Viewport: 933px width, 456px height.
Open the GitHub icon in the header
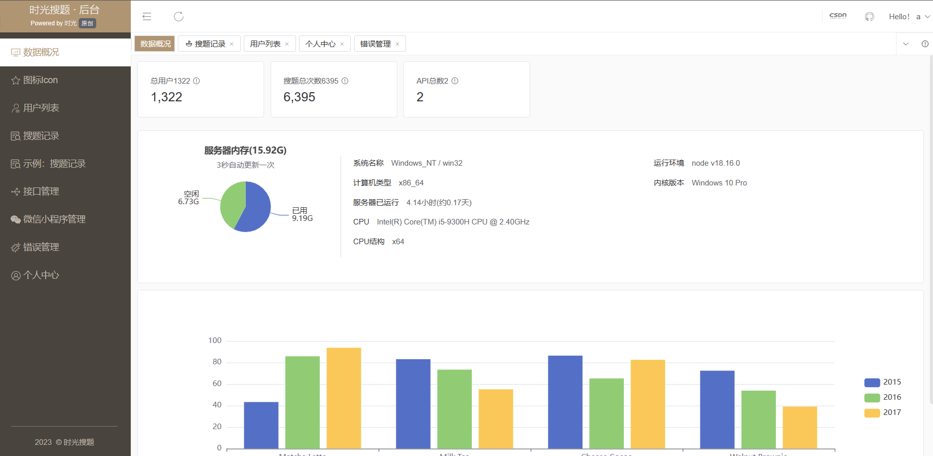coord(869,16)
